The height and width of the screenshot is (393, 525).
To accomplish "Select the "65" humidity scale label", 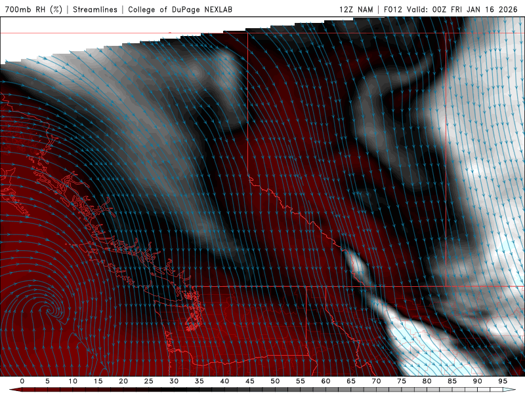I will (351, 381).
